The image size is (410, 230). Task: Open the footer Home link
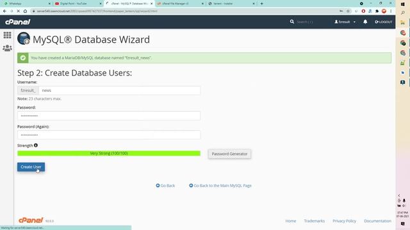click(x=291, y=221)
